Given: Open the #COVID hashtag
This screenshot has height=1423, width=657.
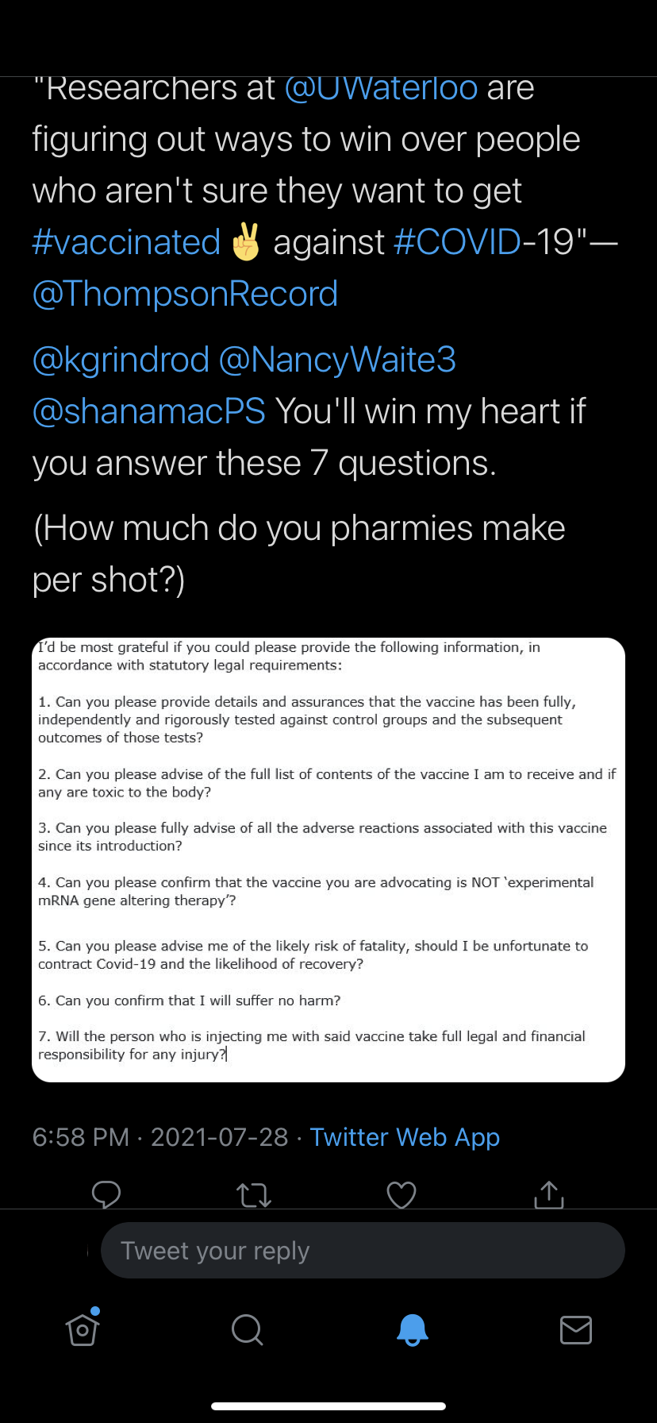Looking at the screenshot, I should pos(457,242).
